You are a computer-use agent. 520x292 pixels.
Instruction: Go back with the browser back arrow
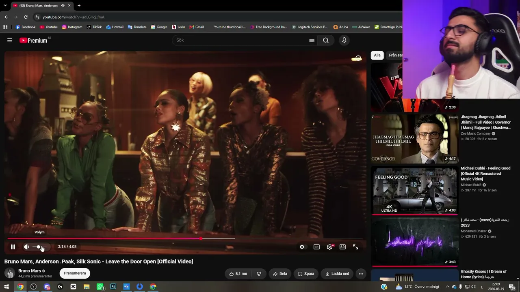pos(6,17)
